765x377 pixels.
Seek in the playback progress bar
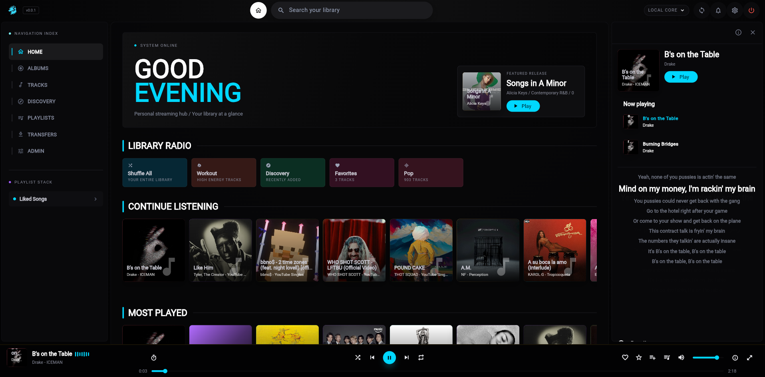pos(437,371)
